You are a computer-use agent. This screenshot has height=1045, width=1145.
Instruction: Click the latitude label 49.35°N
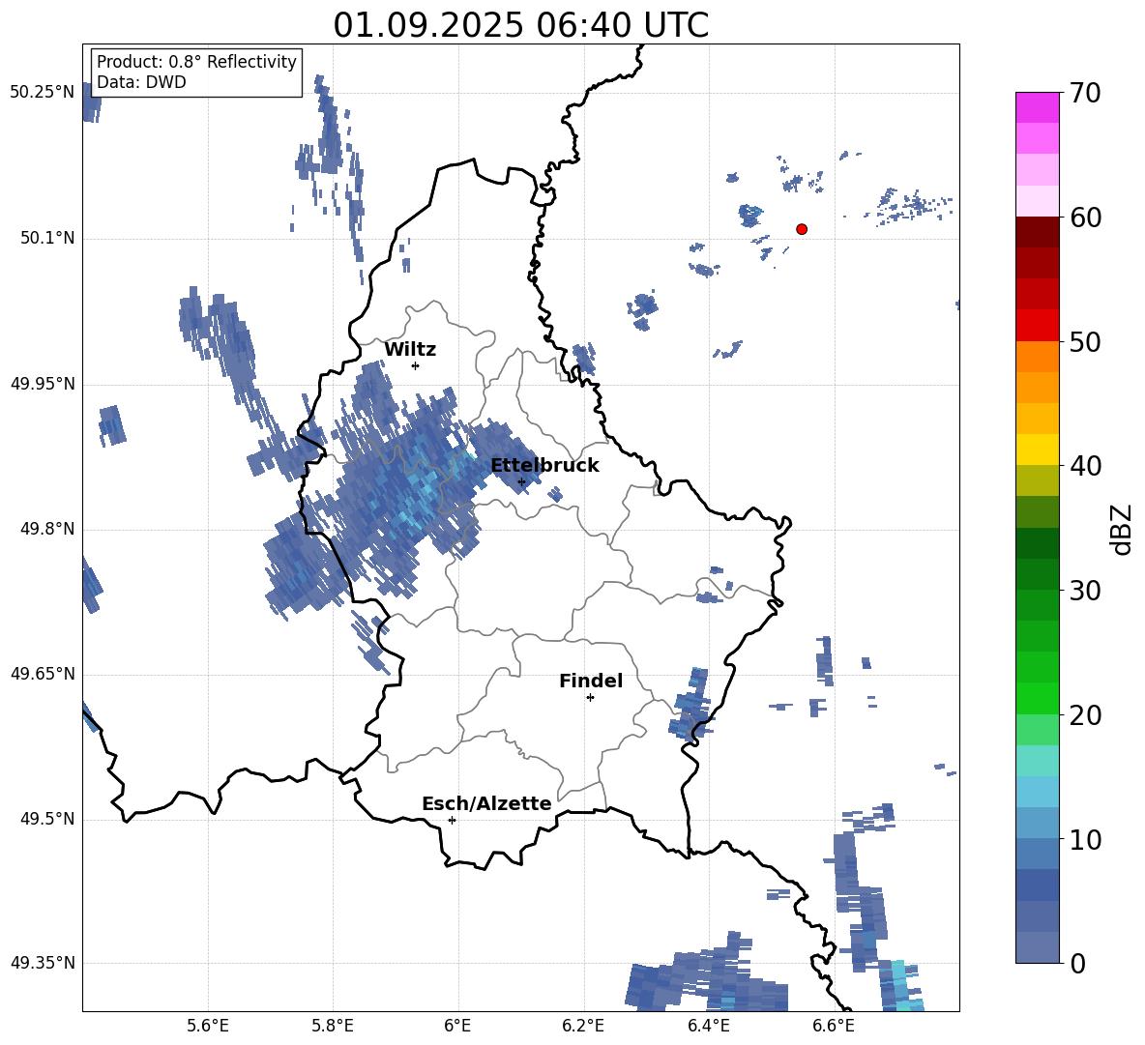pyautogui.click(x=43, y=963)
